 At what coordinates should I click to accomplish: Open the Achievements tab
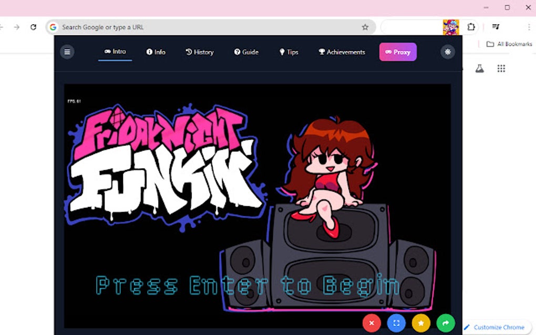(342, 51)
